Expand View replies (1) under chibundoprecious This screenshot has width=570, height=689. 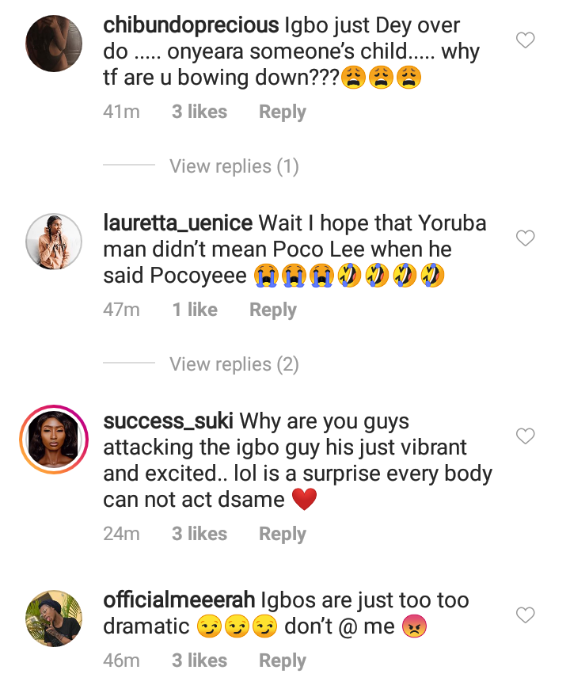[234, 166]
